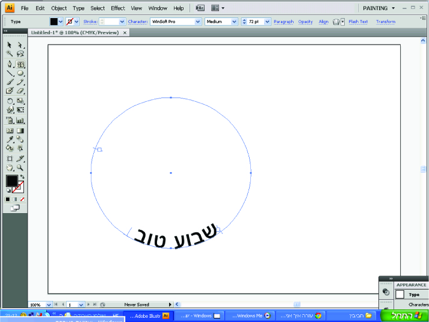The width and height of the screenshot is (429, 322).
Task: Open the Effect menu
Action: 118,8
